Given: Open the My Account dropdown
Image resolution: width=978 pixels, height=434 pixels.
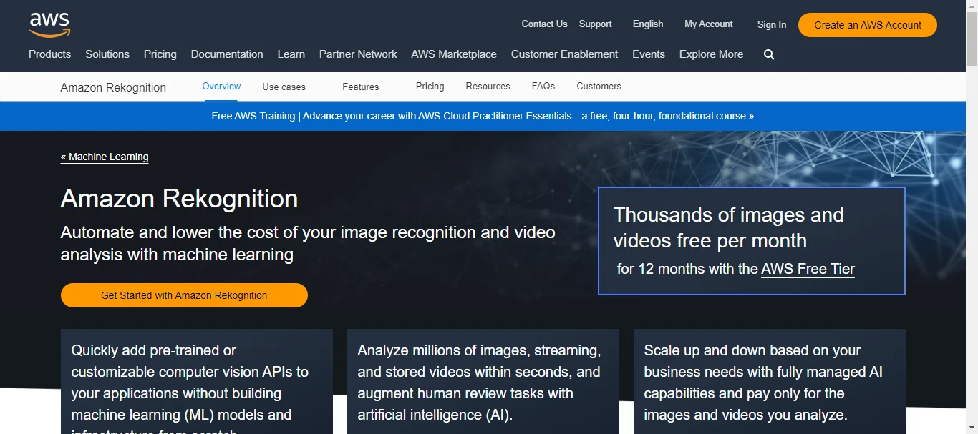Looking at the screenshot, I should click(709, 24).
